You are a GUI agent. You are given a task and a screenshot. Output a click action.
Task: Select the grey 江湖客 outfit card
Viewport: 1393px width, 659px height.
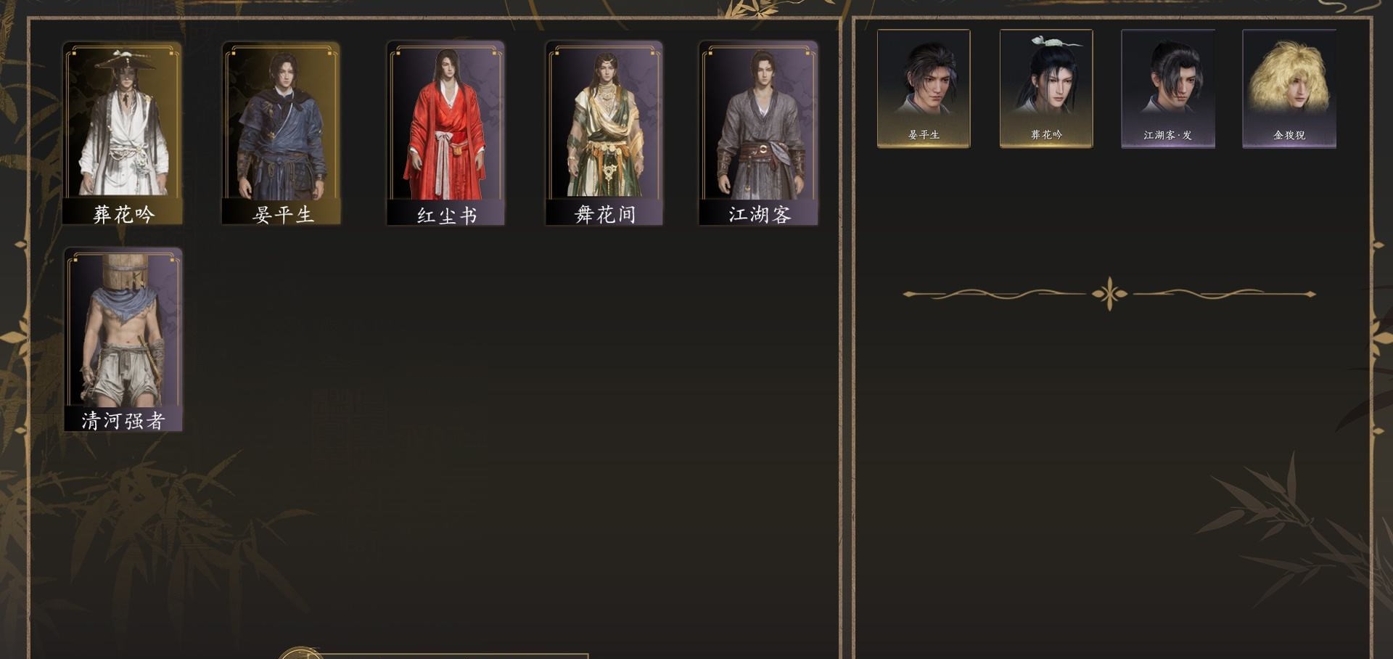(x=758, y=133)
